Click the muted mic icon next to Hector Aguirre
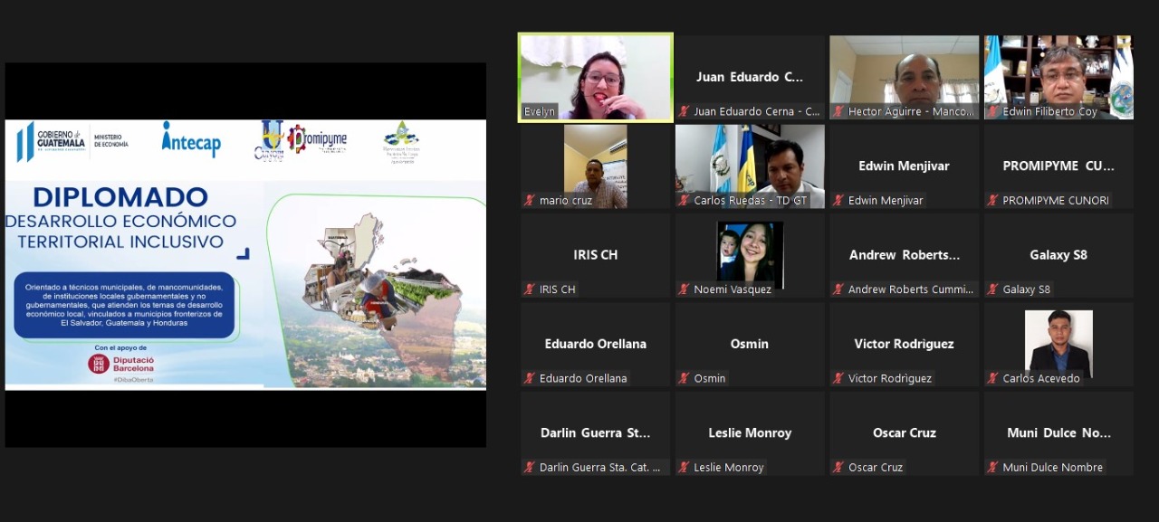Screen dimensions: 1159x522 pyautogui.click(x=838, y=112)
